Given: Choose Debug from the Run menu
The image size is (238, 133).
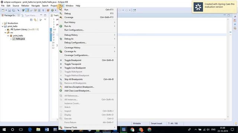Looking at the screenshot, I should point(88,13).
